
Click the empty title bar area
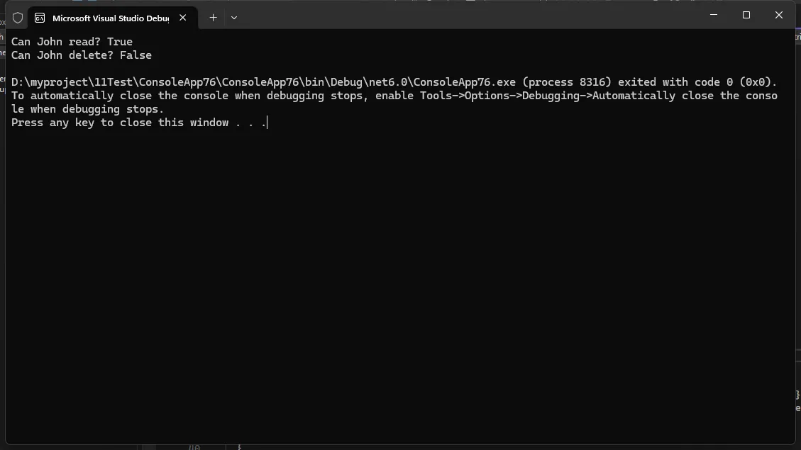pyautogui.click(x=461, y=16)
